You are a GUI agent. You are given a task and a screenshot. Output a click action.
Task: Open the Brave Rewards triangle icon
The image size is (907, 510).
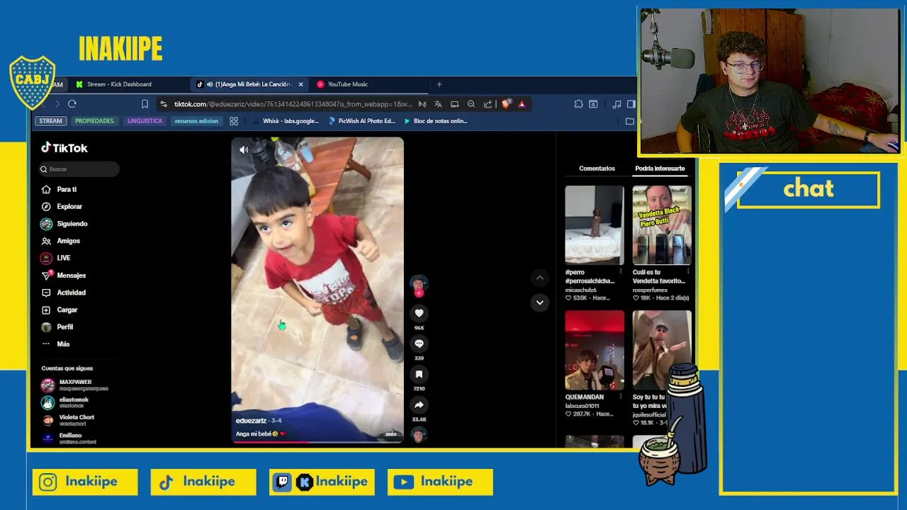522,104
